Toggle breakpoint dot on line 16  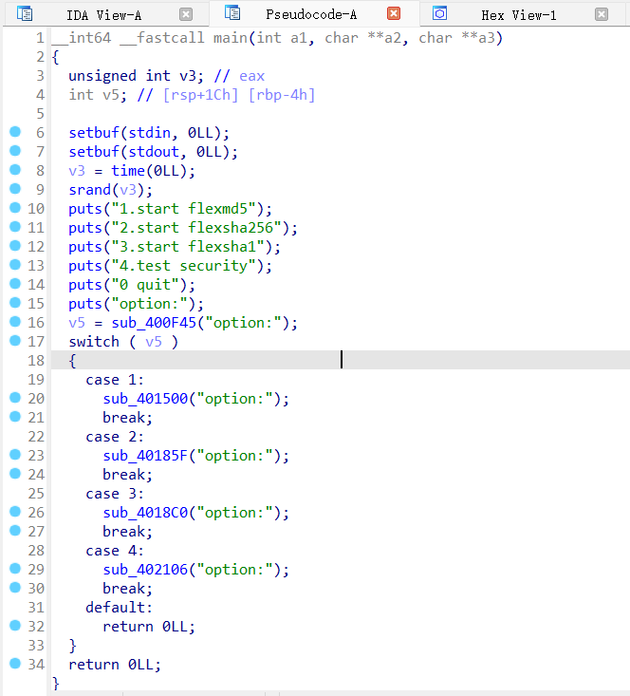click(x=14, y=322)
